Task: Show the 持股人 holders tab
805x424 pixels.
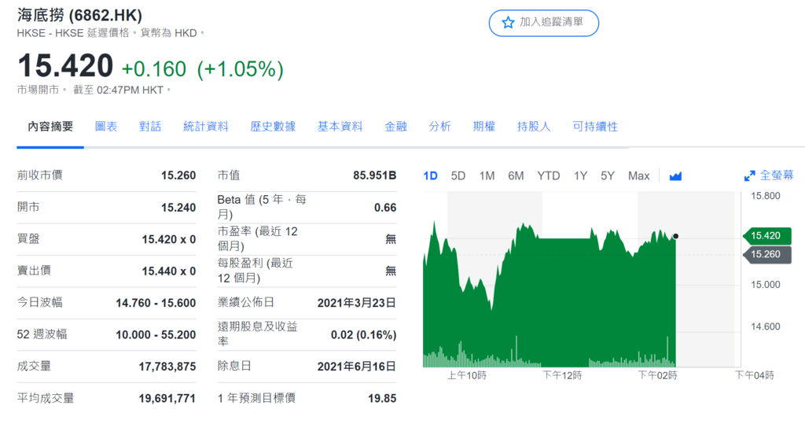Action: tap(534, 127)
